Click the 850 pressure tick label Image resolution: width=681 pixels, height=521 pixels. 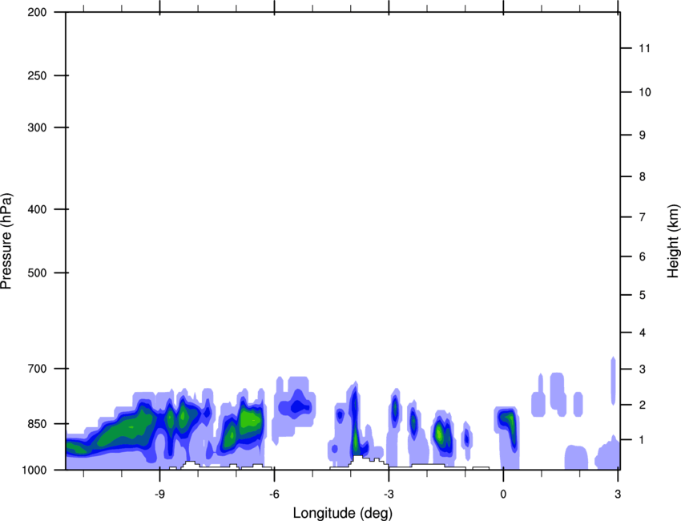point(37,424)
